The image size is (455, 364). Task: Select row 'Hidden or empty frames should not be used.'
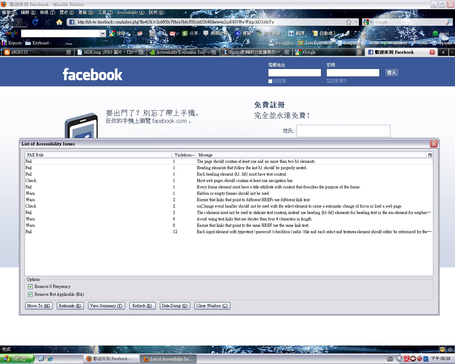[x=229, y=193]
